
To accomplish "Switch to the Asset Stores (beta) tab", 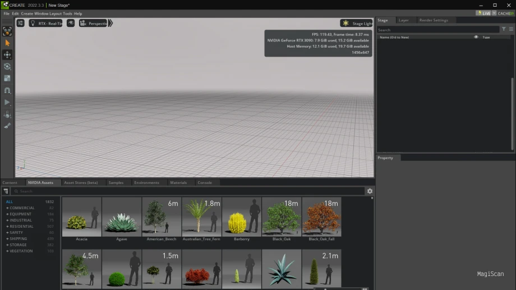I will coord(81,182).
